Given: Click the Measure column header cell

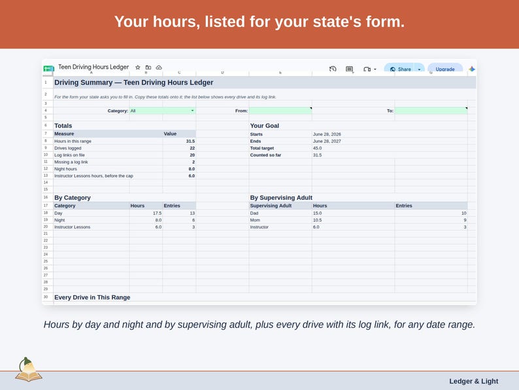Looking at the screenshot, I should tap(108, 134).
